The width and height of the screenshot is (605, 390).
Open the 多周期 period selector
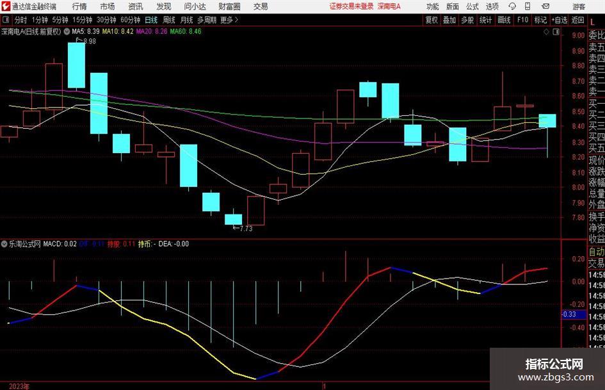pyautogui.click(x=207, y=20)
